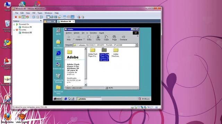Click the Inicio start button in guest
Screen dimensions: 222x124
[x=58, y=99]
